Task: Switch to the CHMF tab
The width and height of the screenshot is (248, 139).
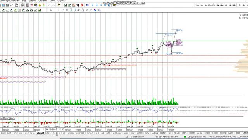Action: point(192,133)
